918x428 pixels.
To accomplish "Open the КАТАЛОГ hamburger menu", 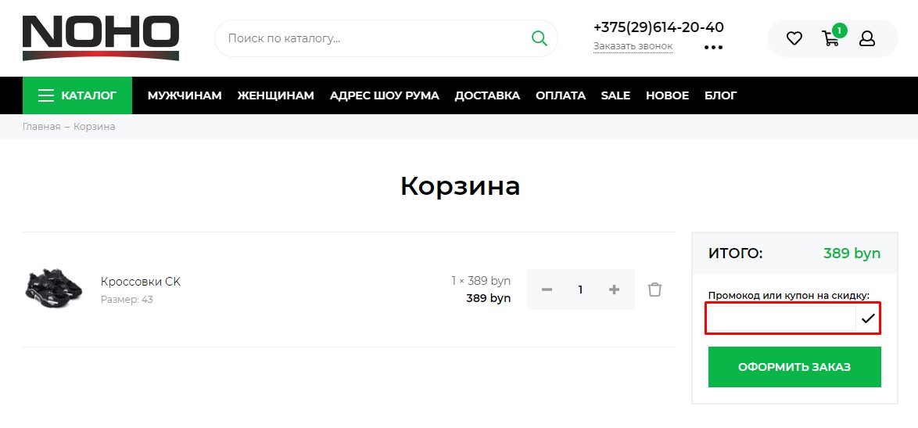I will point(77,95).
